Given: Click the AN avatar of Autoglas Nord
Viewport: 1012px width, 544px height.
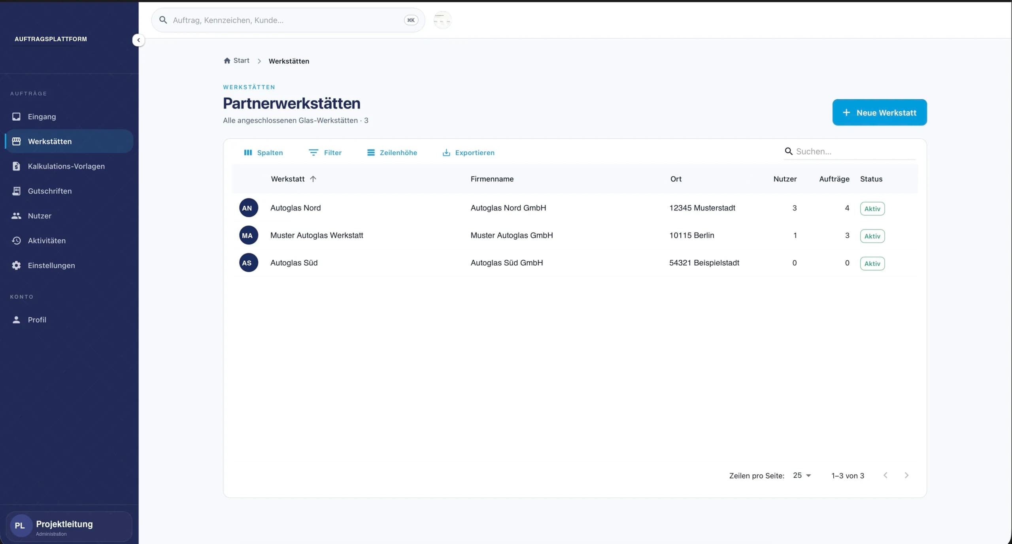Looking at the screenshot, I should click(x=248, y=208).
